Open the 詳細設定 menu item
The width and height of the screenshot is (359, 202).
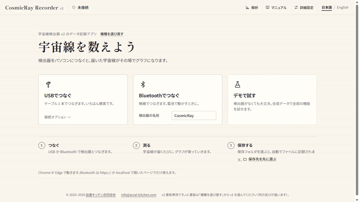click(x=304, y=8)
